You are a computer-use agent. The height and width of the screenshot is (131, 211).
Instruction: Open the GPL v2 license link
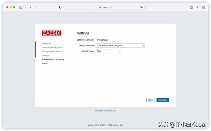pyautogui.click(x=112, y=110)
